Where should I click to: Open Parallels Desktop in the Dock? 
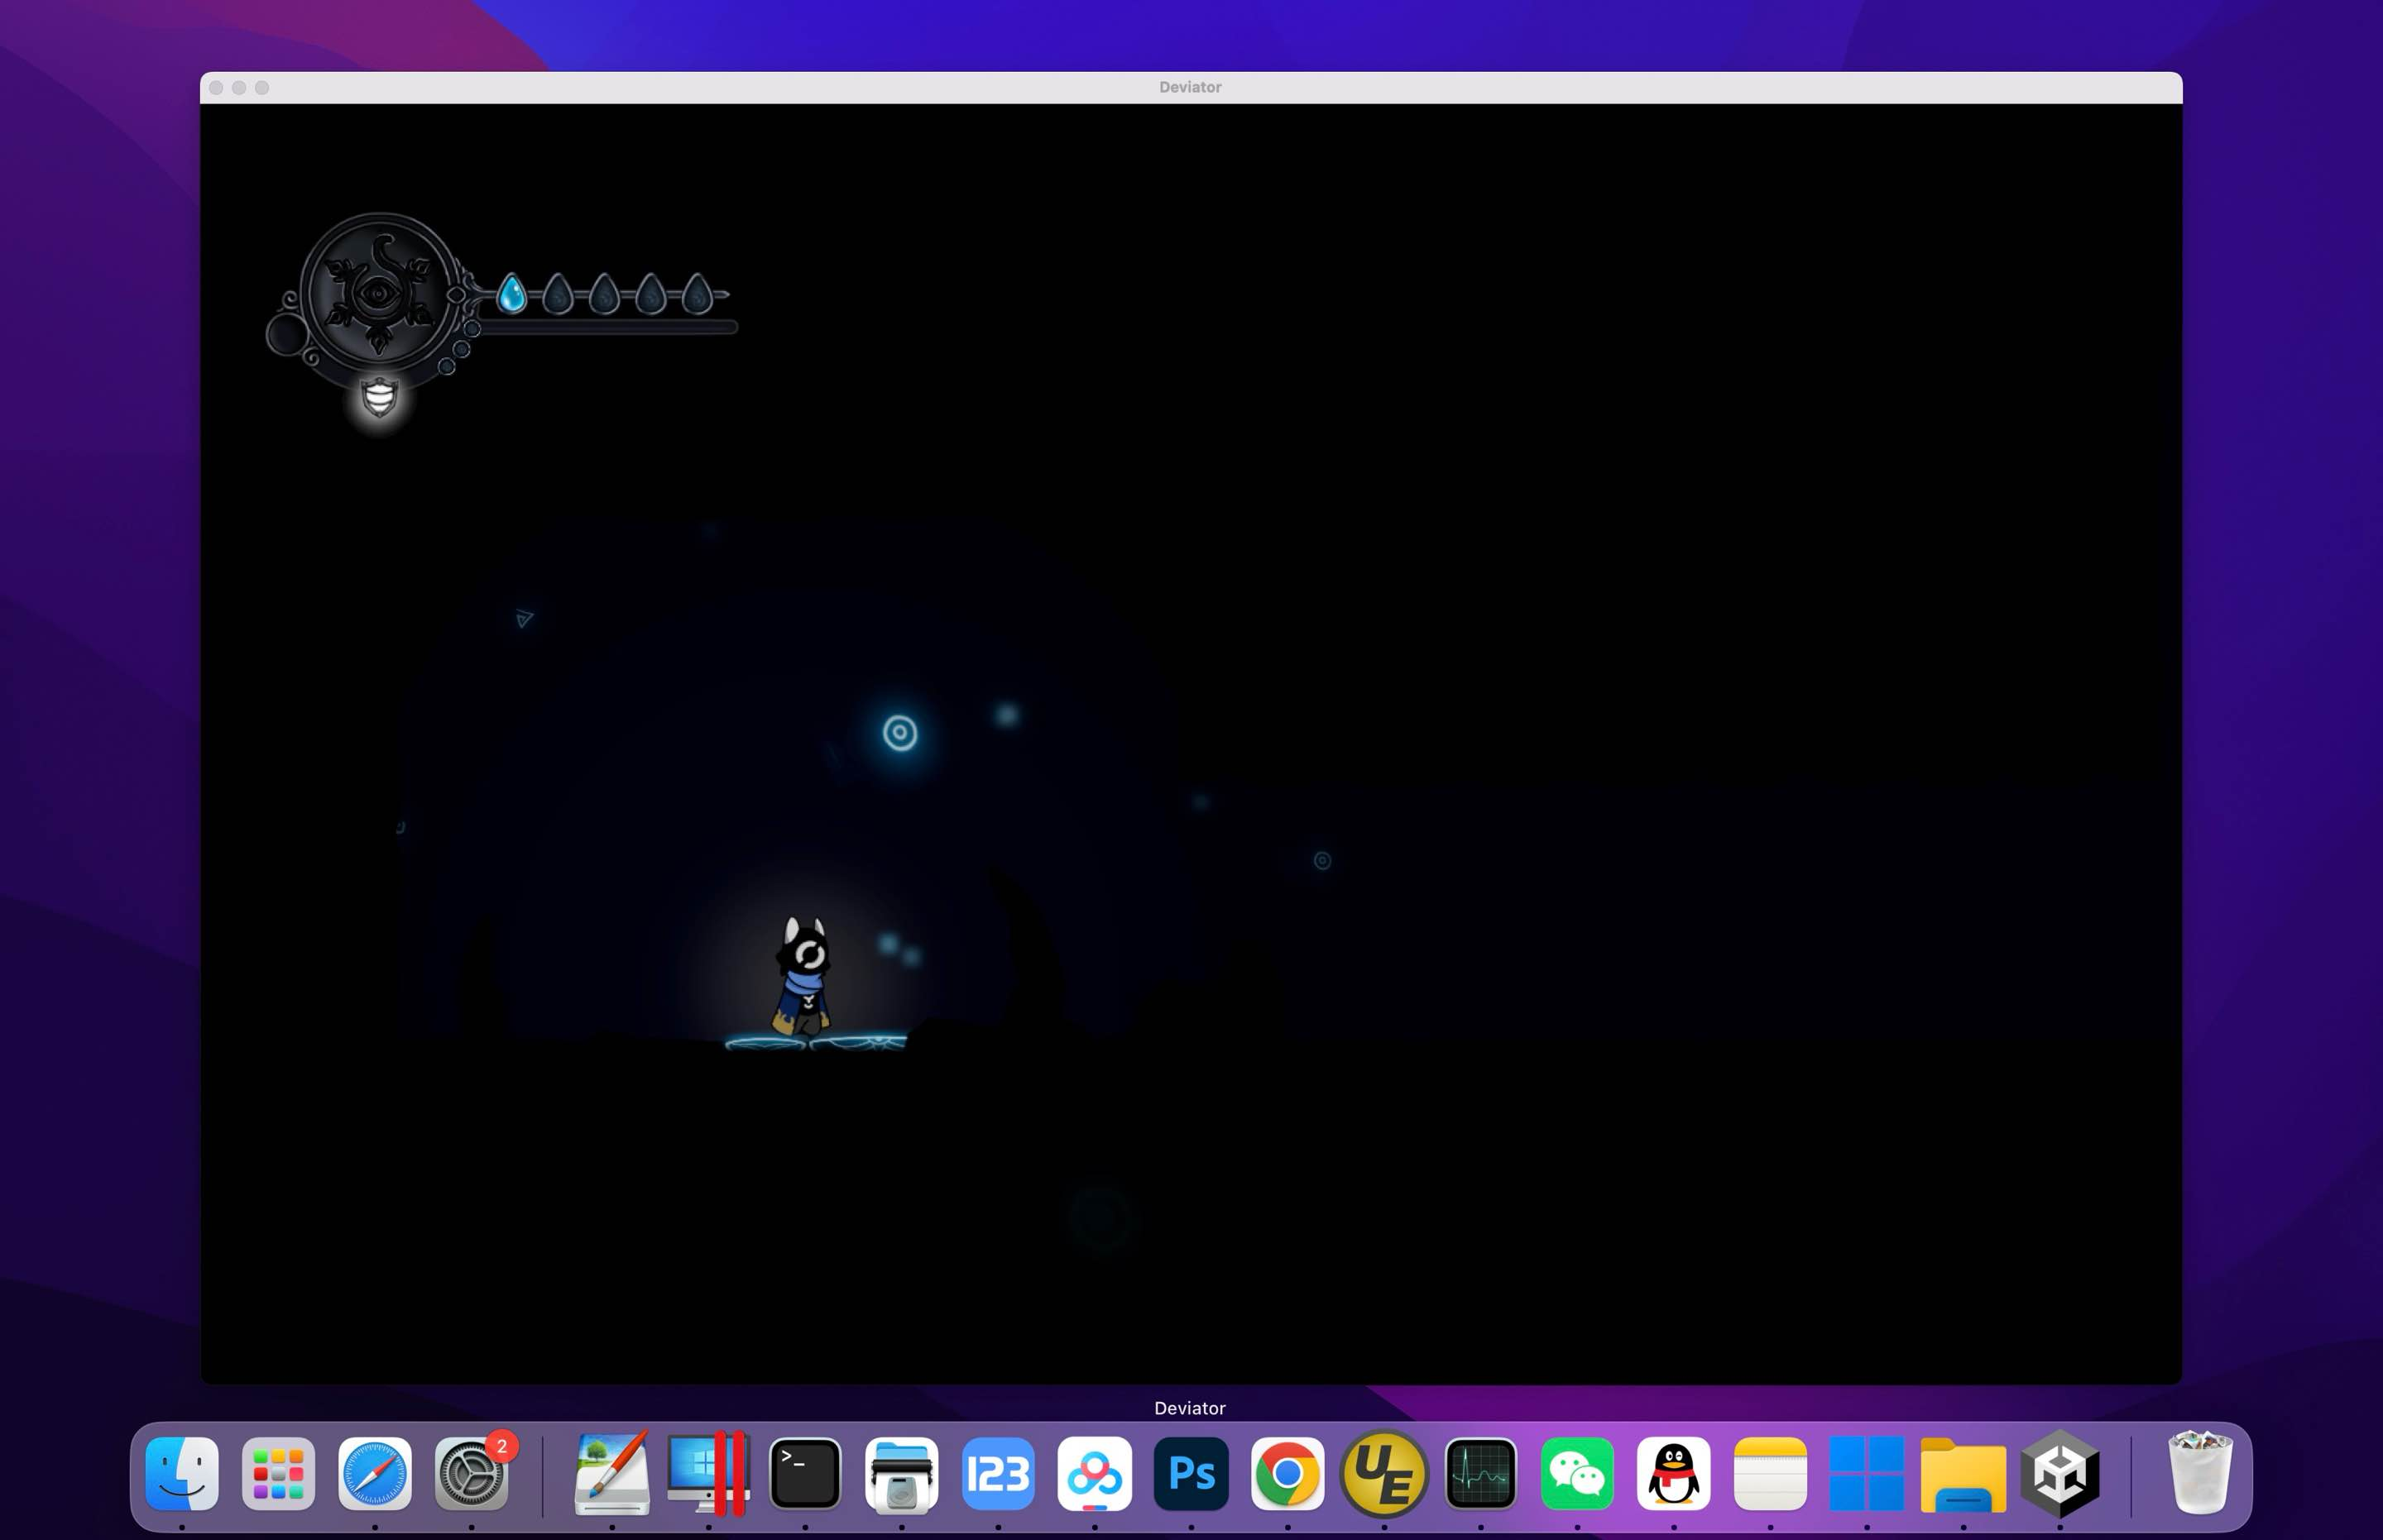[x=708, y=1474]
